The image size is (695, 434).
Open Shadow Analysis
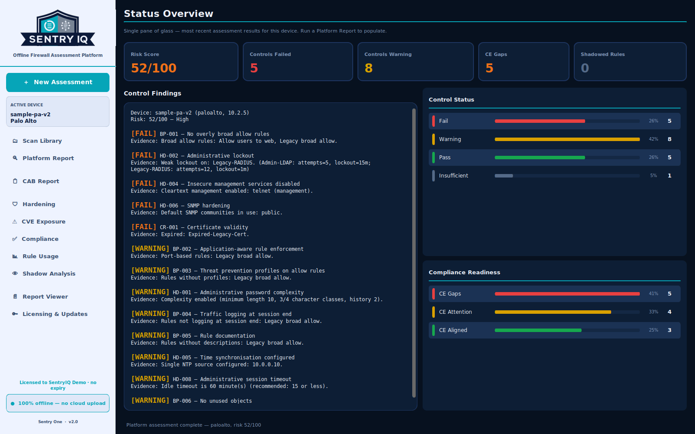point(58,274)
